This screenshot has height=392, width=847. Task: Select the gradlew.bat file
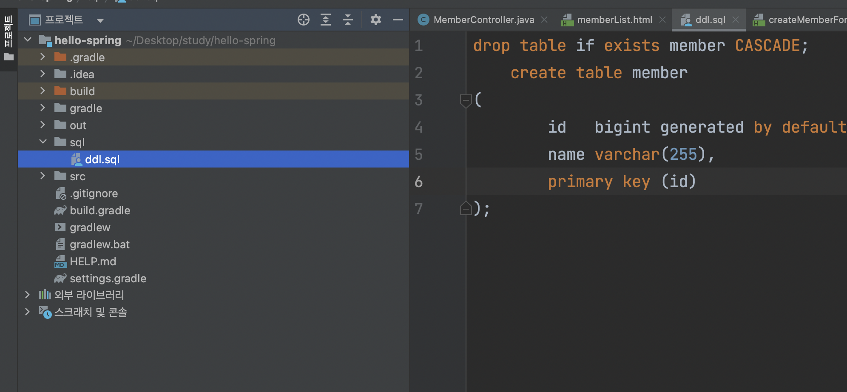tap(213, 244)
